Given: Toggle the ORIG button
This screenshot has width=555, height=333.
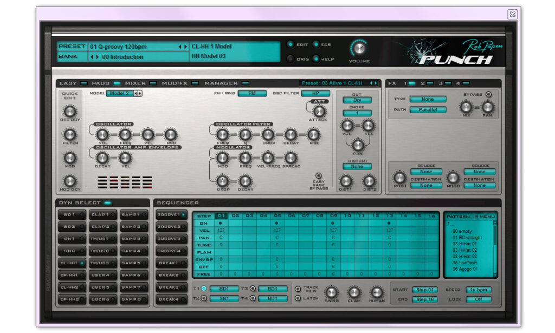Looking at the screenshot, I should 291,58.
